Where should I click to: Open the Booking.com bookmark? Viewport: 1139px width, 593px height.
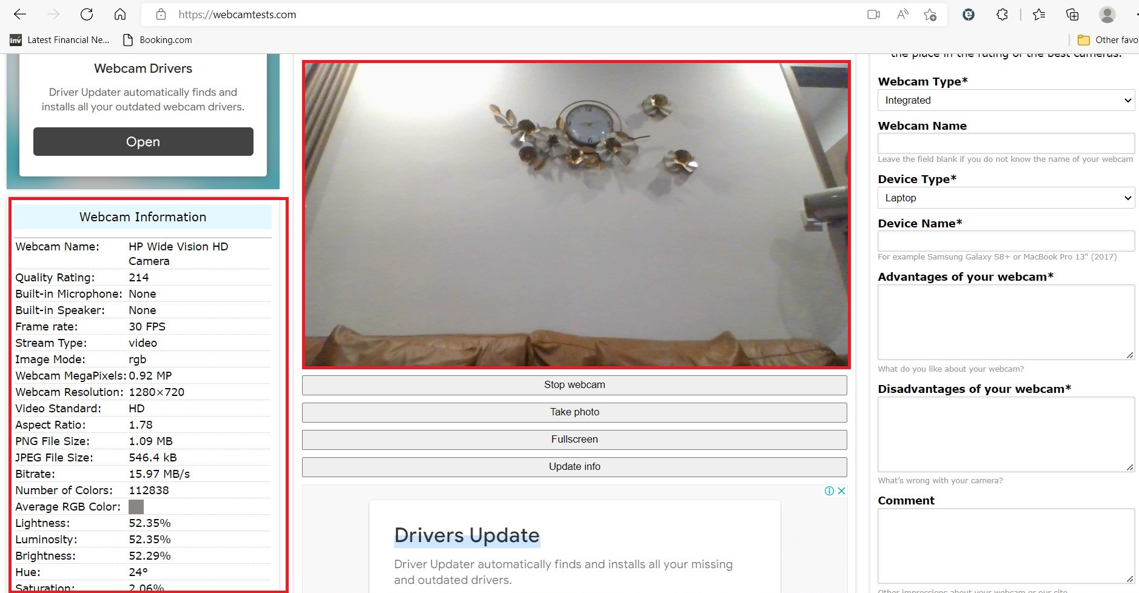[x=158, y=40]
